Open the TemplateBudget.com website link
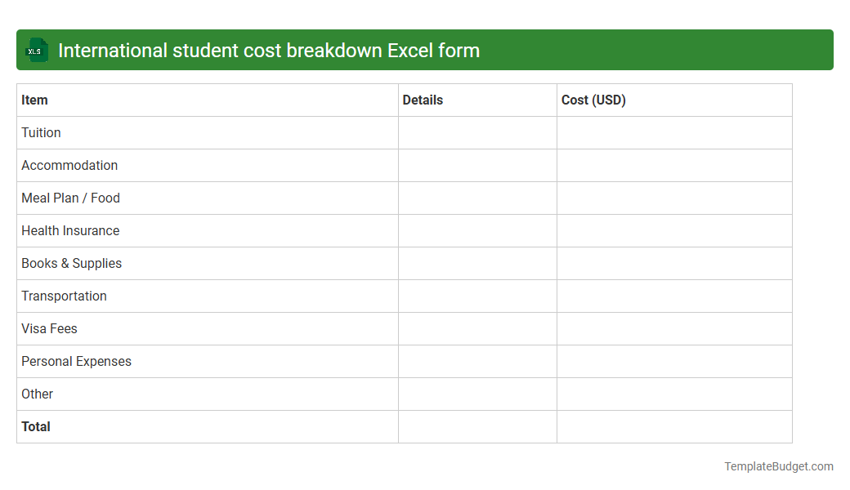The width and height of the screenshot is (850, 490). coord(778,466)
